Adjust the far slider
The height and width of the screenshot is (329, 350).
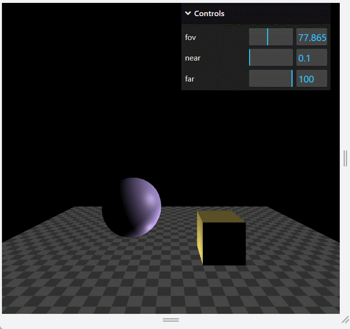[x=271, y=79]
